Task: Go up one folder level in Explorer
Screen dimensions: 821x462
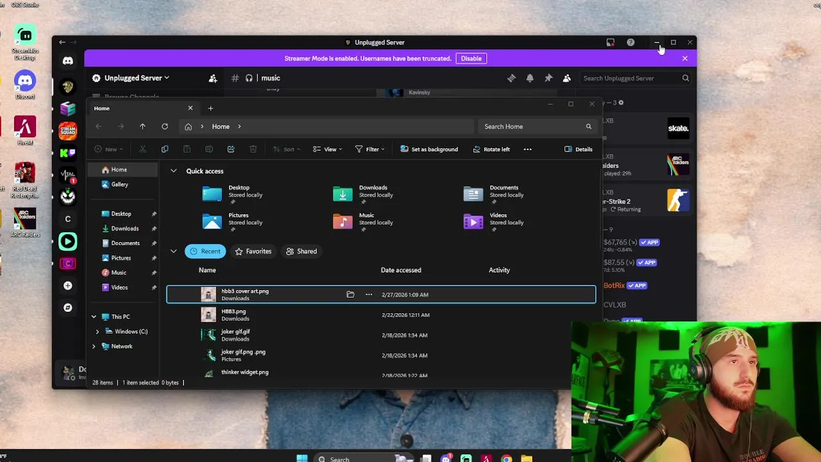Action: 142,126
